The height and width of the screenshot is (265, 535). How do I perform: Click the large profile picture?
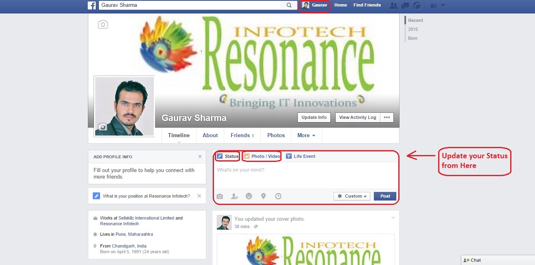coord(124,106)
